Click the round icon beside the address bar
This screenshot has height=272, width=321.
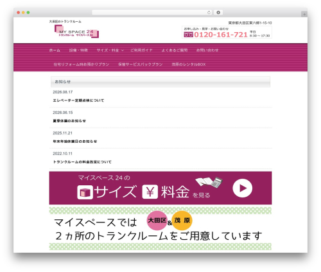(218, 13)
